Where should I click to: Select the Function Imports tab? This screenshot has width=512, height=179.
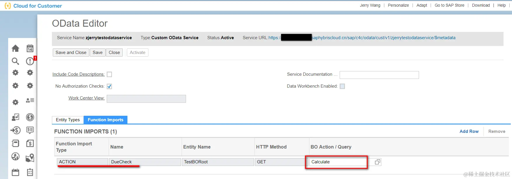point(106,120)
